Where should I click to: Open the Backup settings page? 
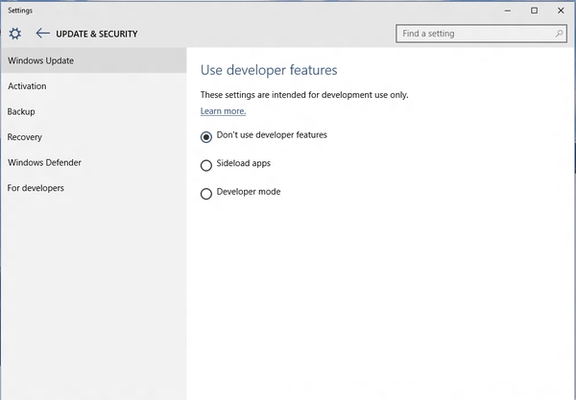21,111
